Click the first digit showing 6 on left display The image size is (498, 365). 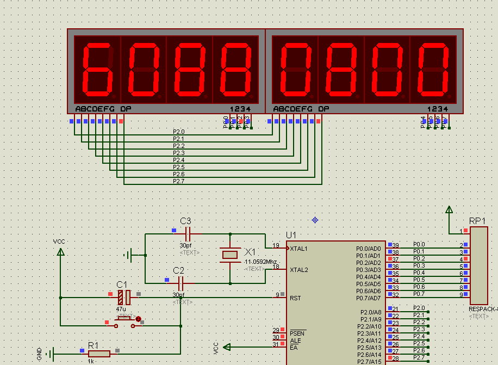coord(97,70)
